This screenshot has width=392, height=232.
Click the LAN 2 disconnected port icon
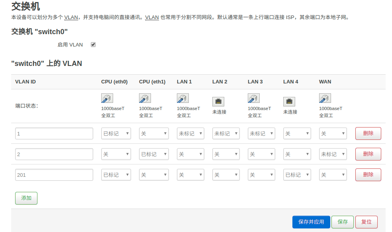pyautogui.click(x=218, y=102)
